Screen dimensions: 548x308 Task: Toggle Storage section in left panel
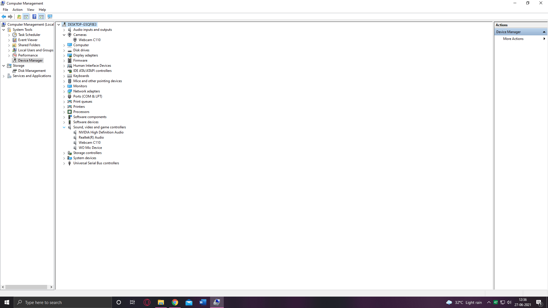tap(3, 65)
